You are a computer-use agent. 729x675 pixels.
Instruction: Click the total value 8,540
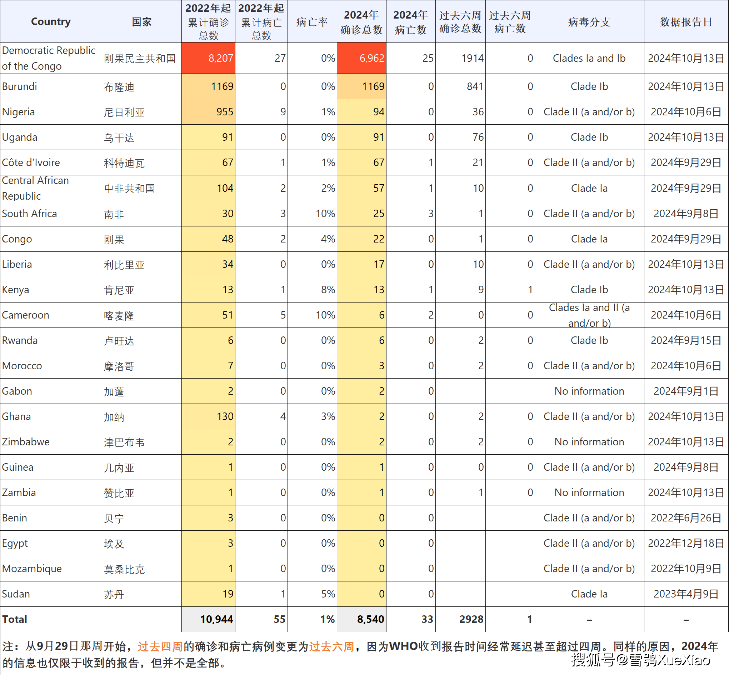361,620
